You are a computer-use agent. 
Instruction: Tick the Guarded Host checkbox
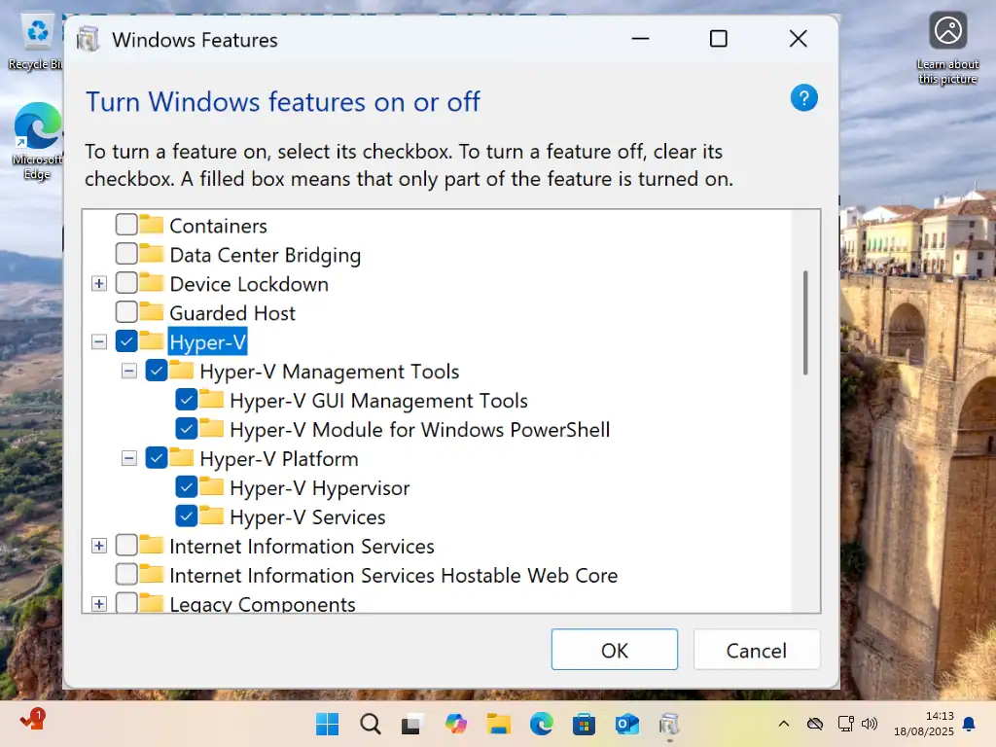(126, 312)
